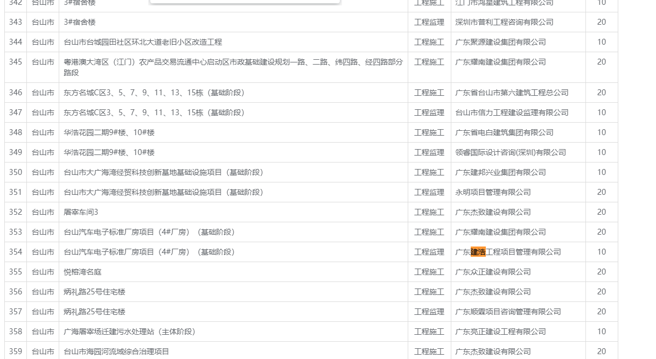Image resolution: width=656 pixels, height=359 pixels.
Task: Select company 永明项目管理有限公司
Action: [493, 192]
